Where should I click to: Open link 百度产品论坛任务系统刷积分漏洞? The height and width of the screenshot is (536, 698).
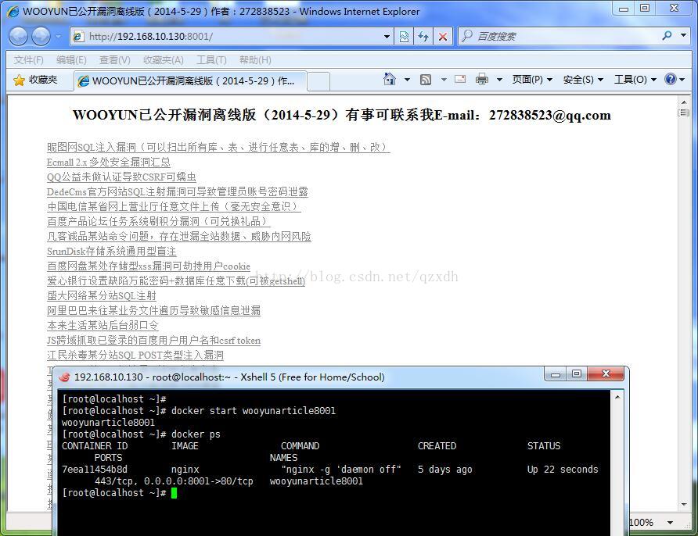pyautogui.click(x=159, y=221)
